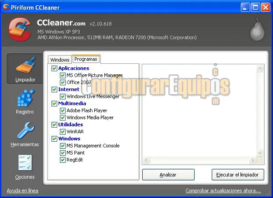
Task: Maximize the Piriform CCleaner window
Action: coord(255,7)
